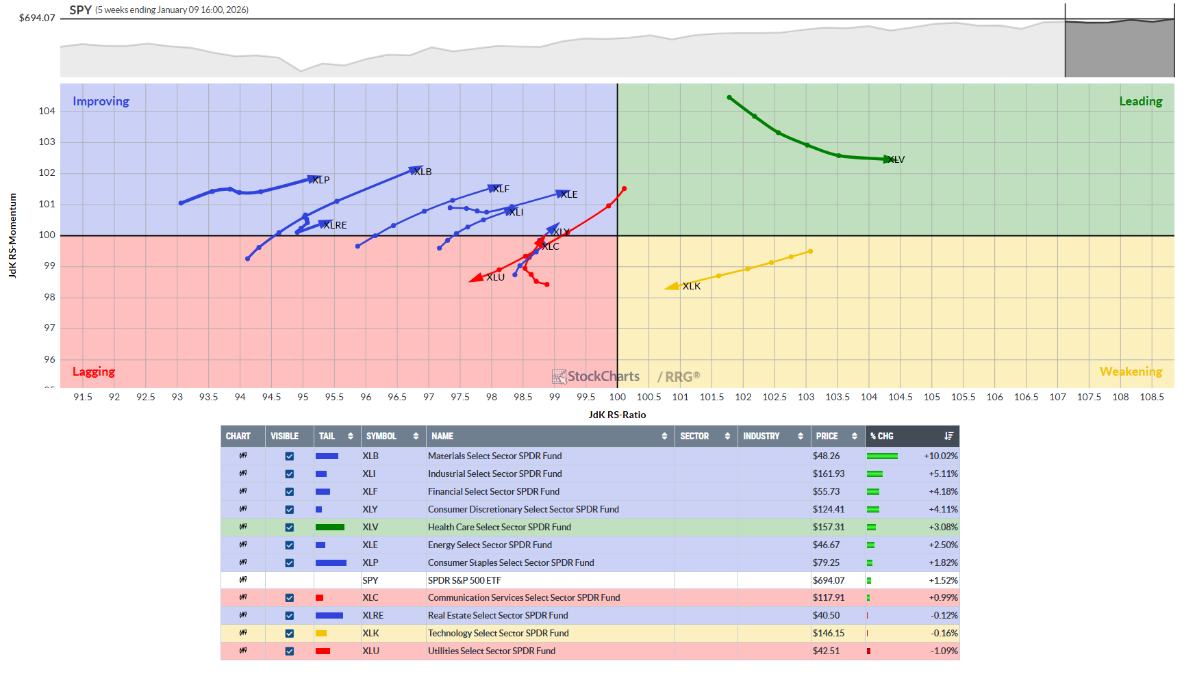Viewport: 1184px width, 674px height.
Task: Click the XLK arrowhead in Weakening quadrant
Action: click(x=672, y=286)
